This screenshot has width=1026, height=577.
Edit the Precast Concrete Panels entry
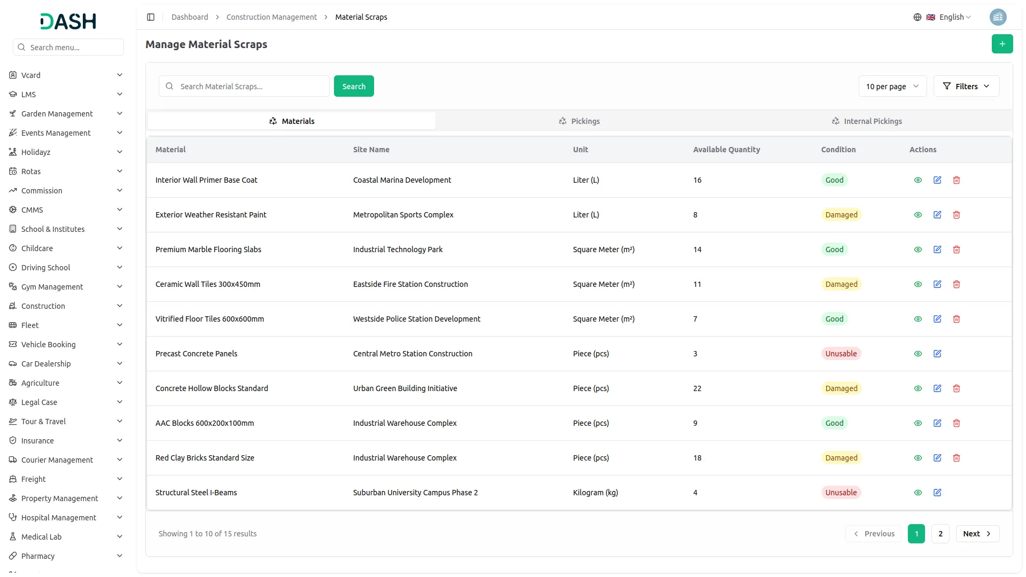(937, 354)
